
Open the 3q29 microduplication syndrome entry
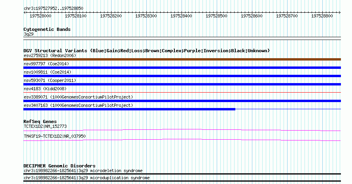pos(87,178)
